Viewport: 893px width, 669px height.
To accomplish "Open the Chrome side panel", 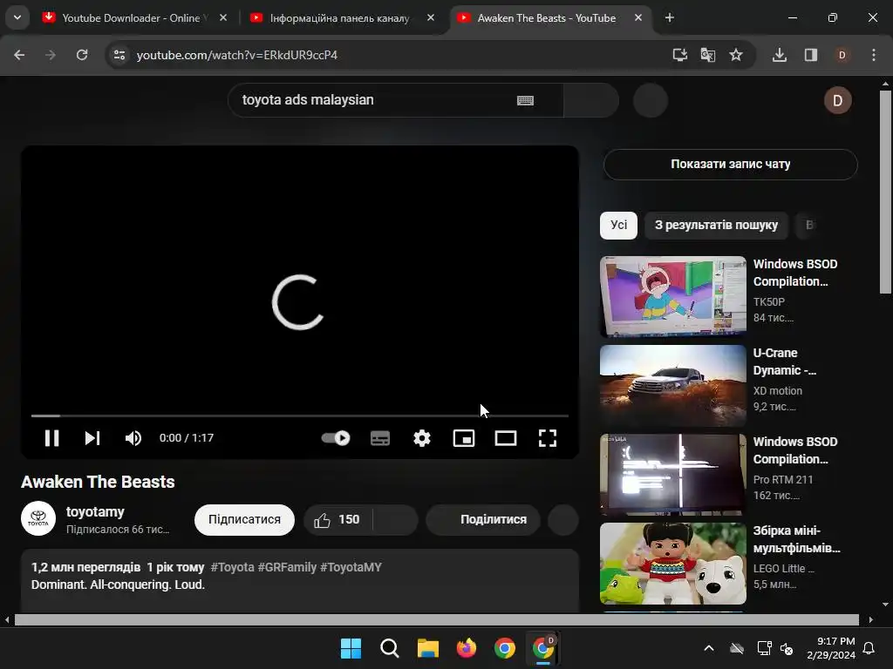I will pyautogui.click(x=810, y=55).
